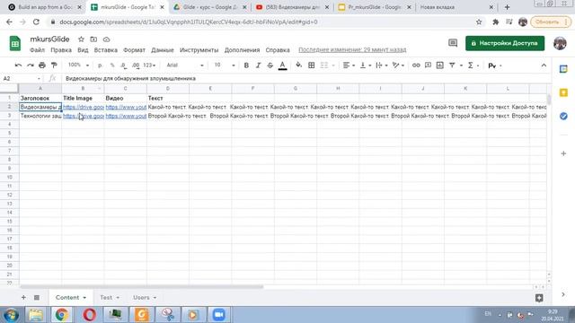
Task: Open drive link in cell B2
Action: point(84,107)
